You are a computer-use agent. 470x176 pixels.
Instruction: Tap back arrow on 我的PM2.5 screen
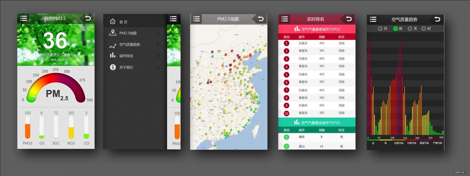pos(88,18)
